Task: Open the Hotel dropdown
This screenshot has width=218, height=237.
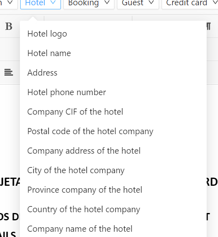Action: coord(41,3)
